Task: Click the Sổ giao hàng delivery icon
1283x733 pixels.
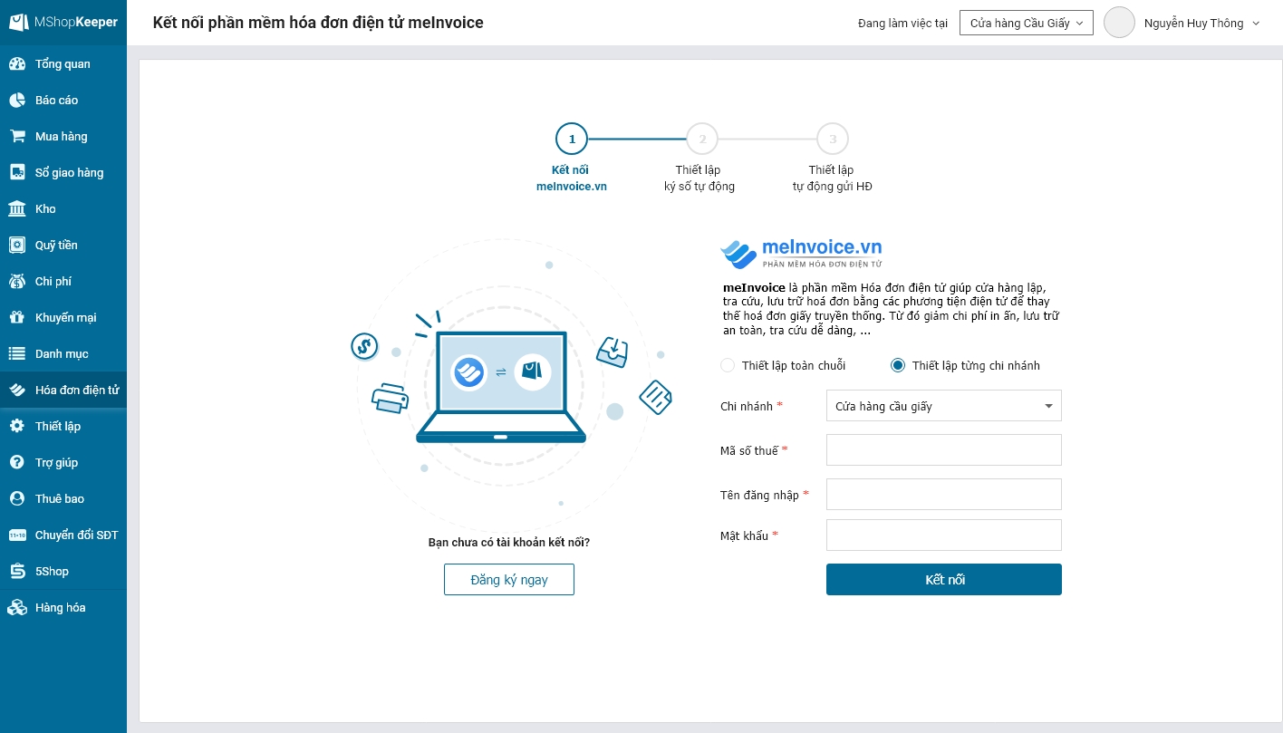Action: [17, 173]
